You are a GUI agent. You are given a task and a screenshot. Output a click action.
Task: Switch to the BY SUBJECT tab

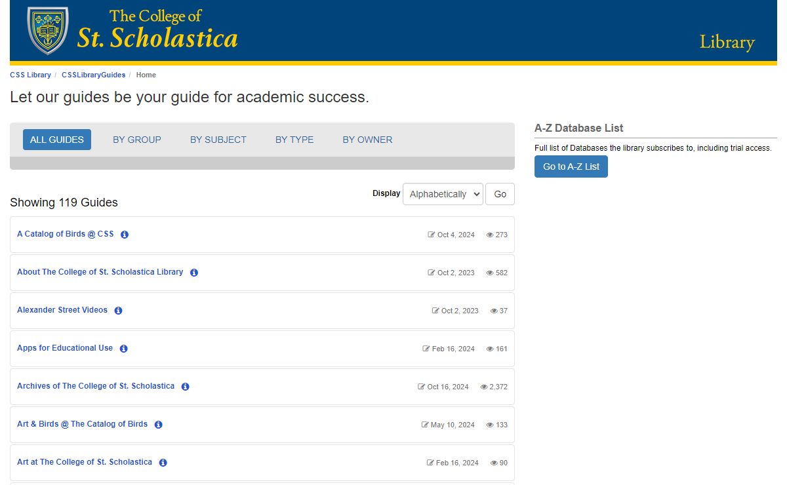[218, 140]
